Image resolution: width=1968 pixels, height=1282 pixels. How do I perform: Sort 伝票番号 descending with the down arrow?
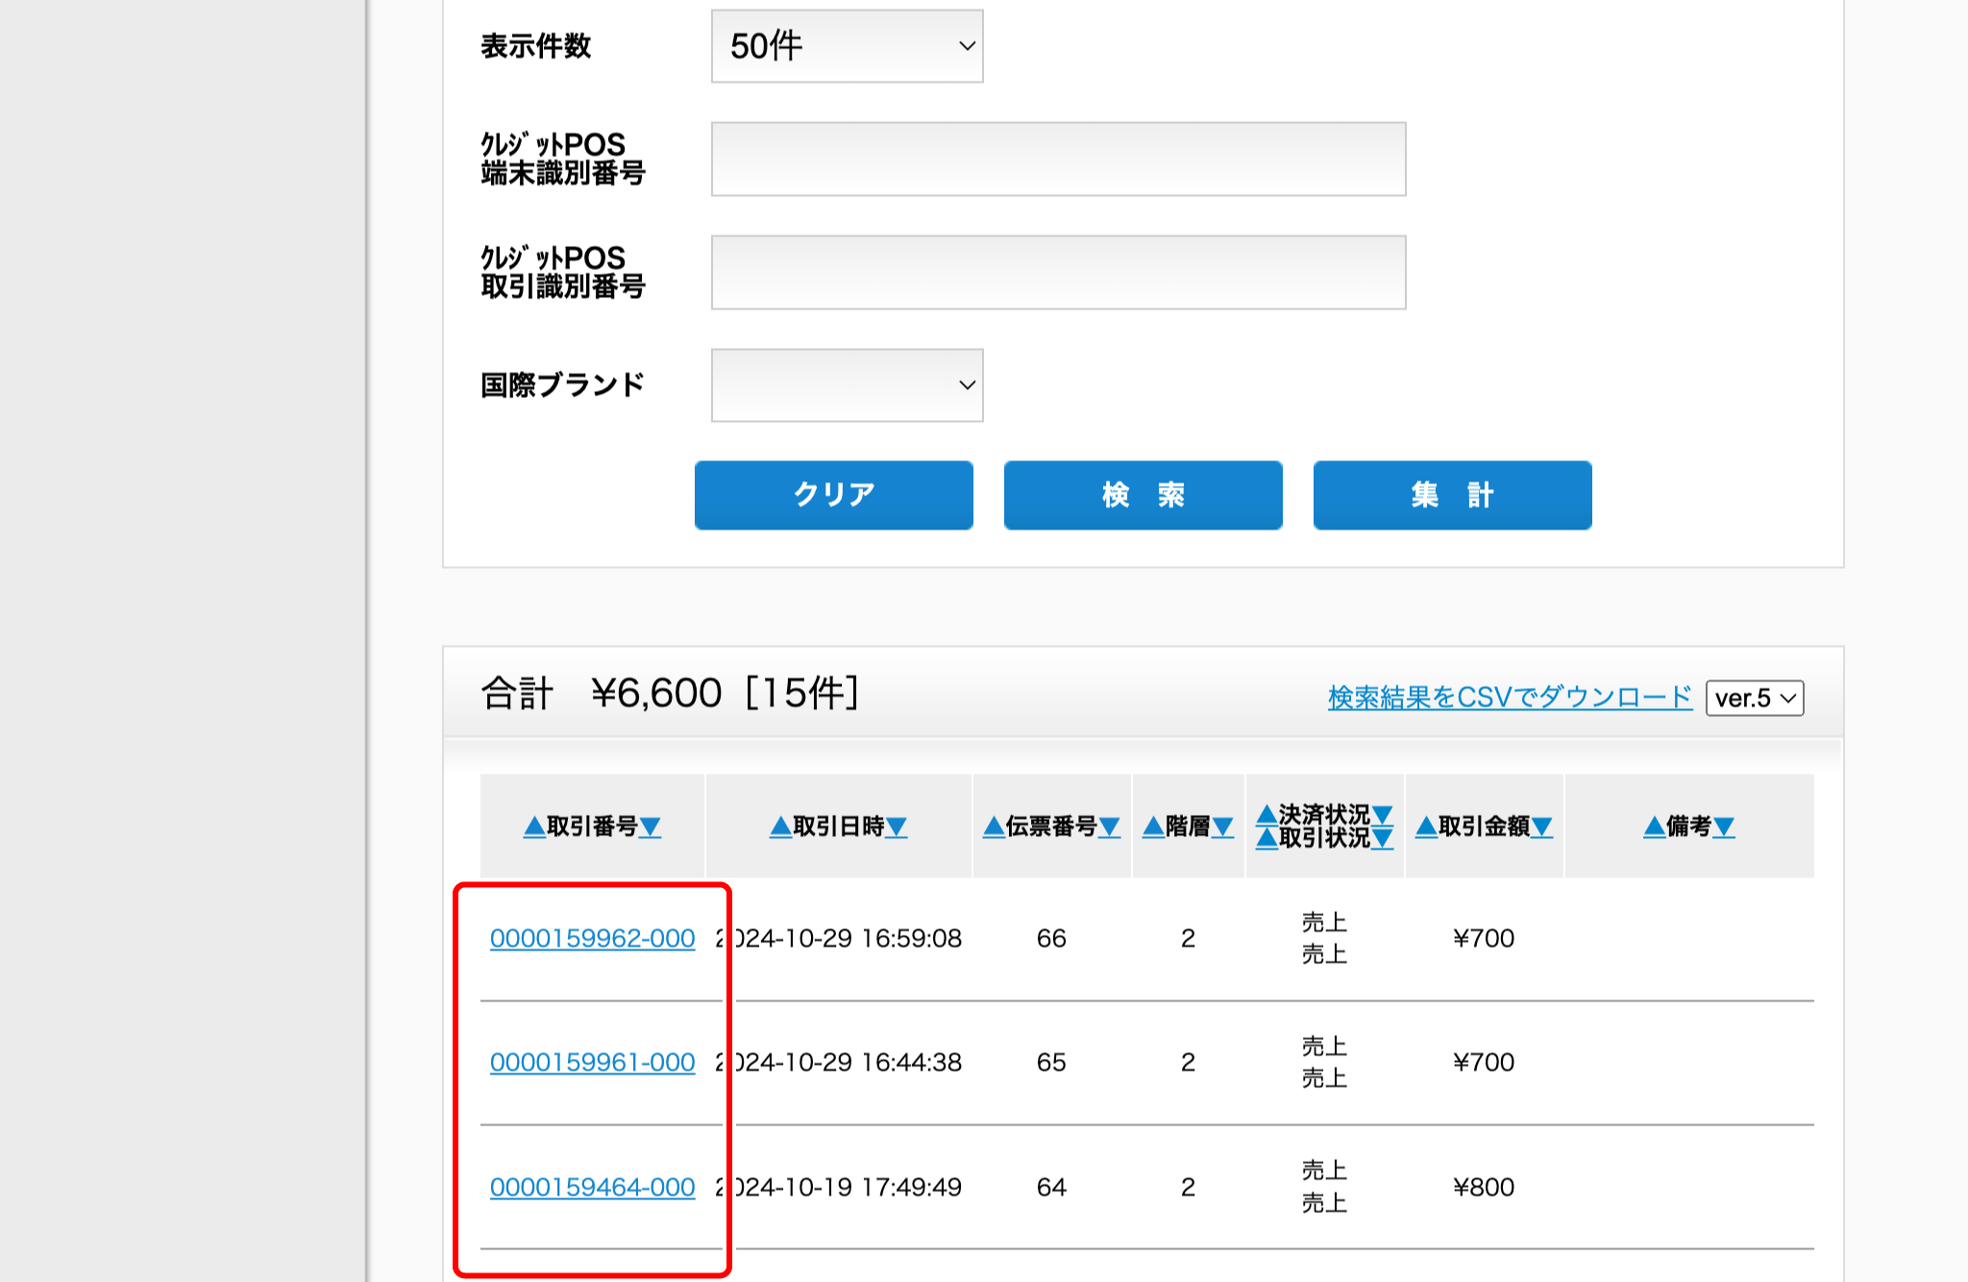[1110, 826]
